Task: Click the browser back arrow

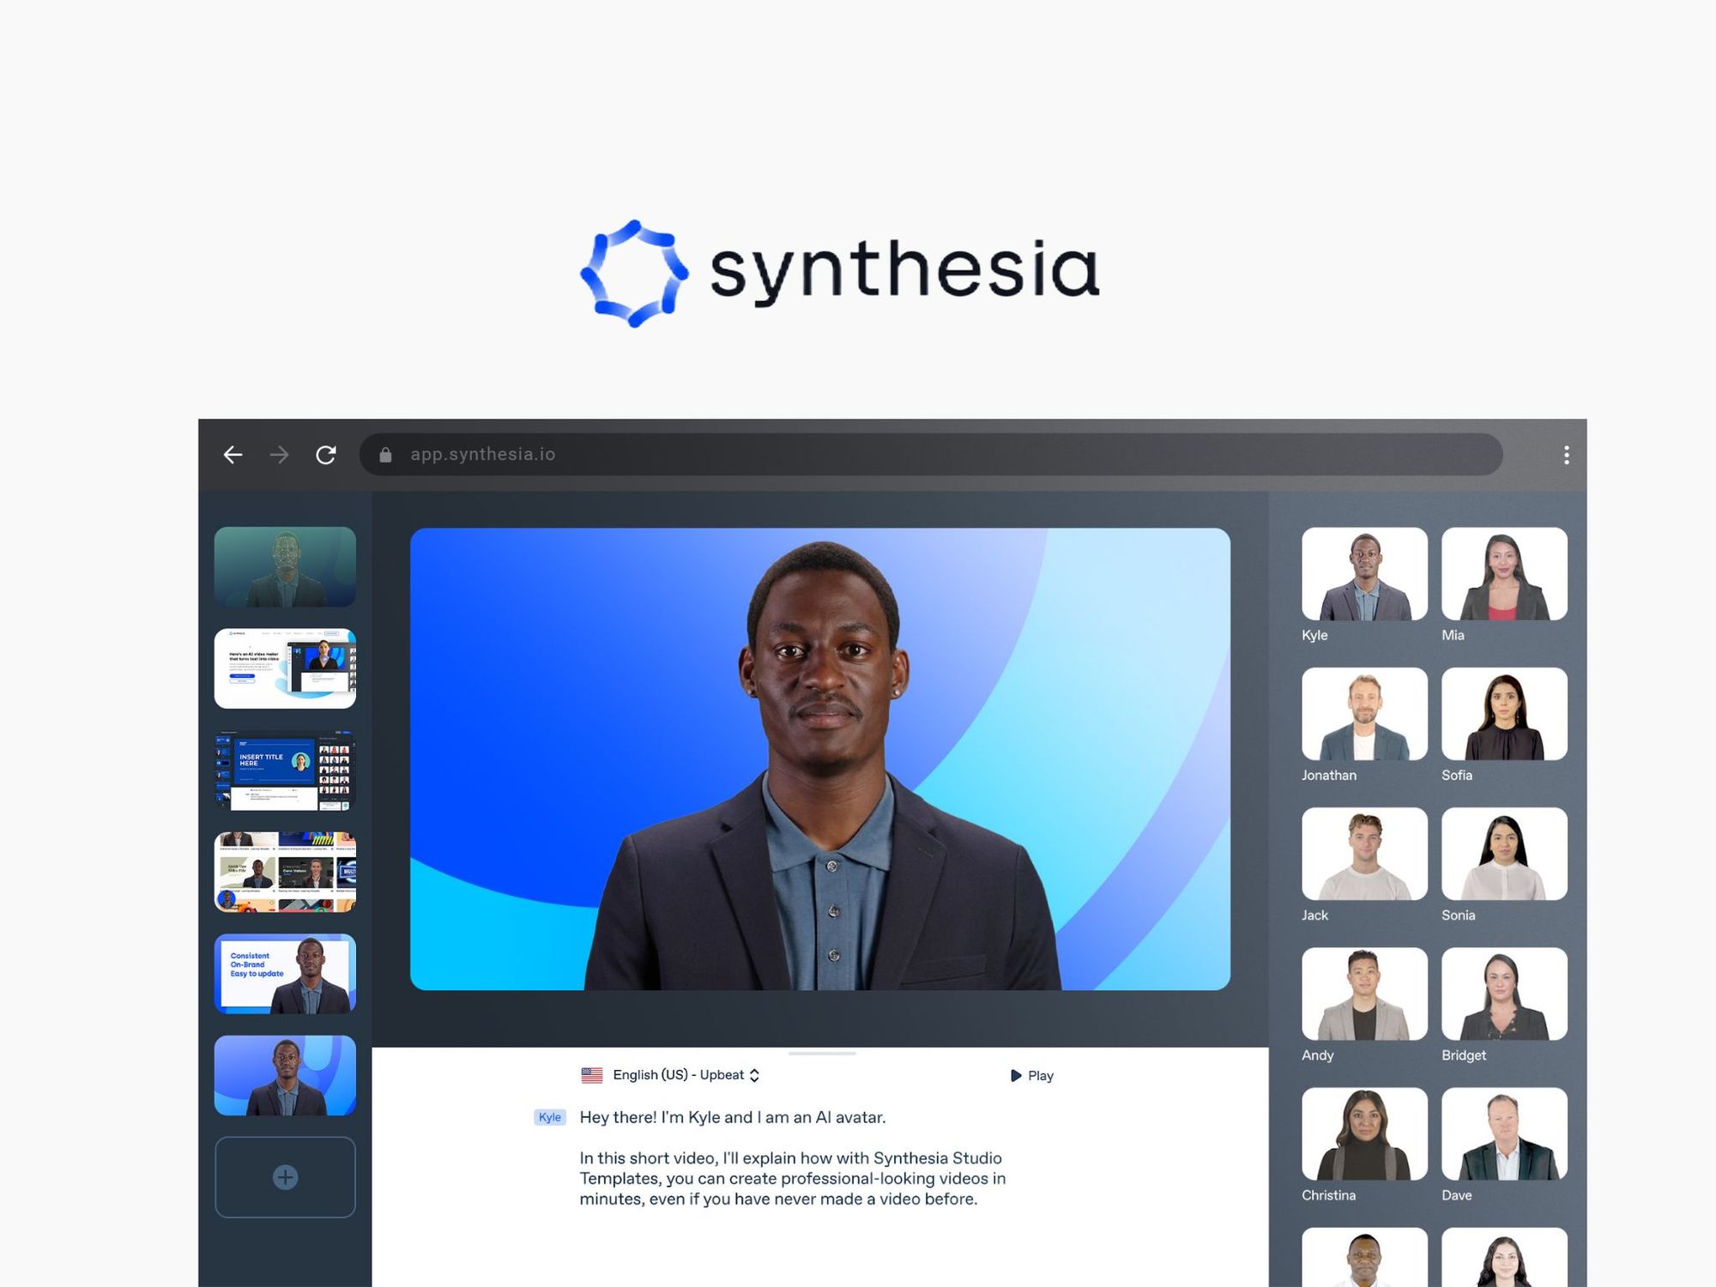Action: [232, 455]
